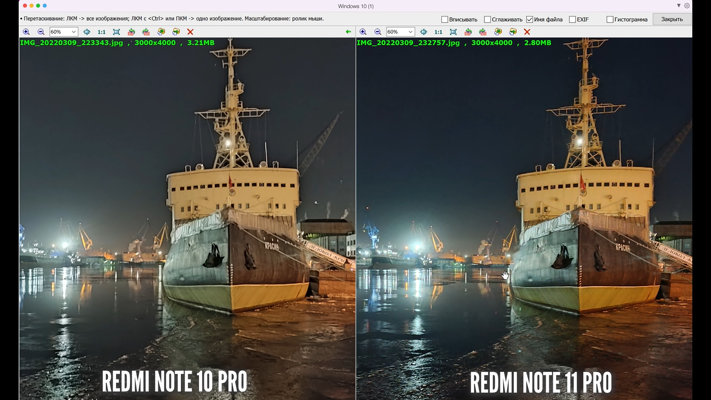
Task: Remove right image with red X
Action: point(527,32)
